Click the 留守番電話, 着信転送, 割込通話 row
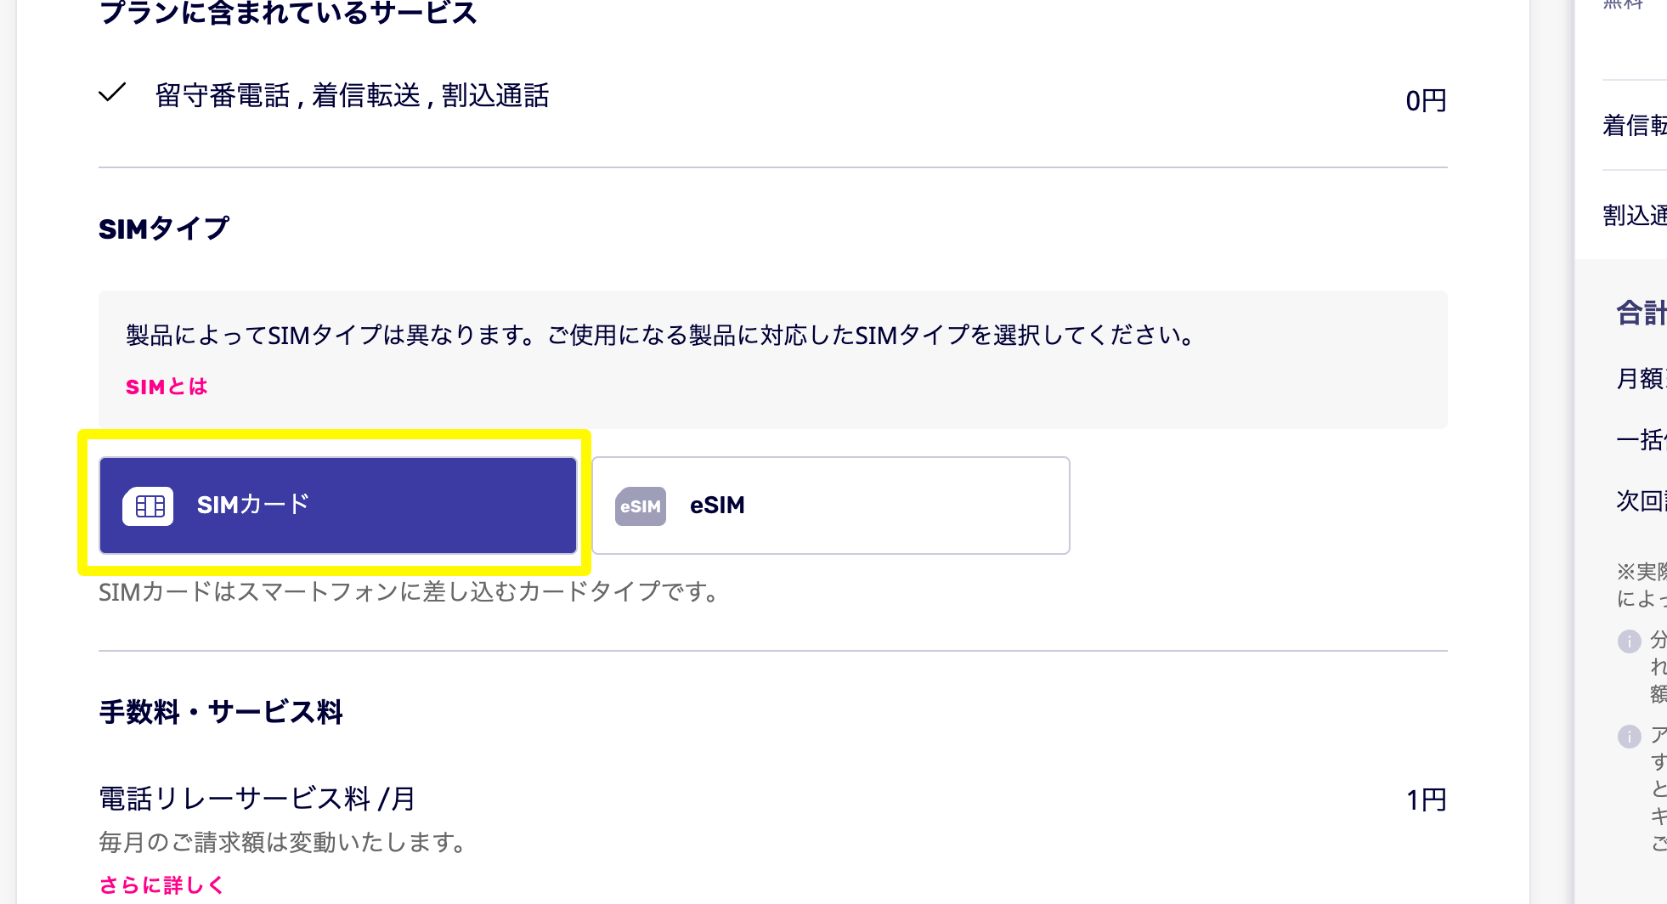Image resolution: width=1667 pixels, height=904 pixels. tap(773, 97)
